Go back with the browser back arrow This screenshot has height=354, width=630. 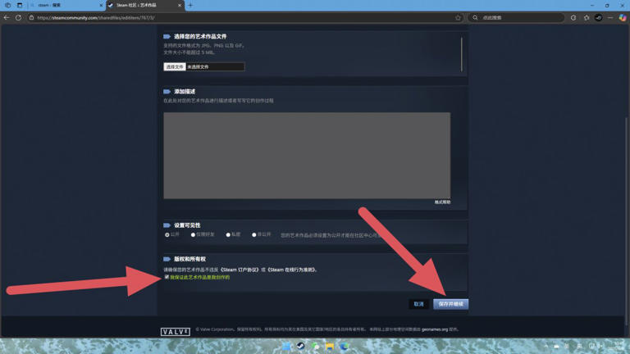(x=7, y=18)
